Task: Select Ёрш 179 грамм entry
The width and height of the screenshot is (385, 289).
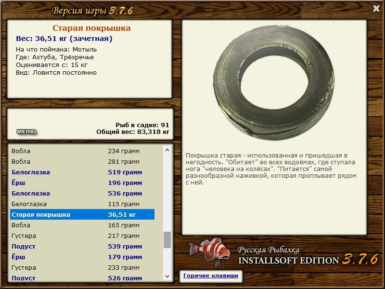Action: [x=82, y=257]
